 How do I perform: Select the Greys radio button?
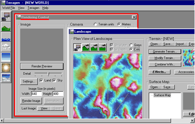pyautogui.click(x=131, y=45)
